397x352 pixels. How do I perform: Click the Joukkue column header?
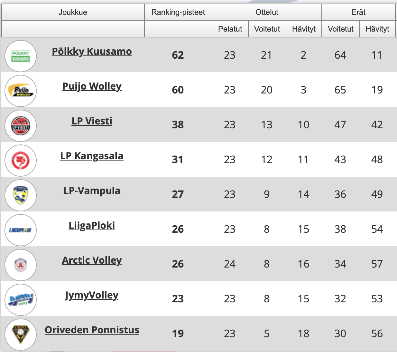coord(73,12)
